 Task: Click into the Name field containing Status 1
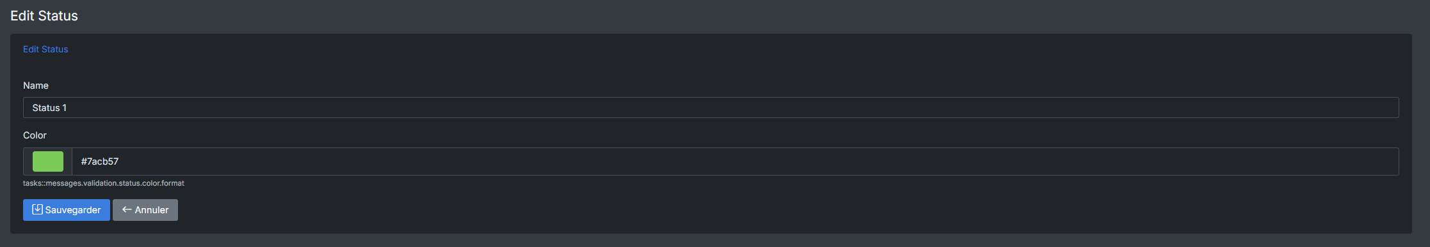[711, 108]
